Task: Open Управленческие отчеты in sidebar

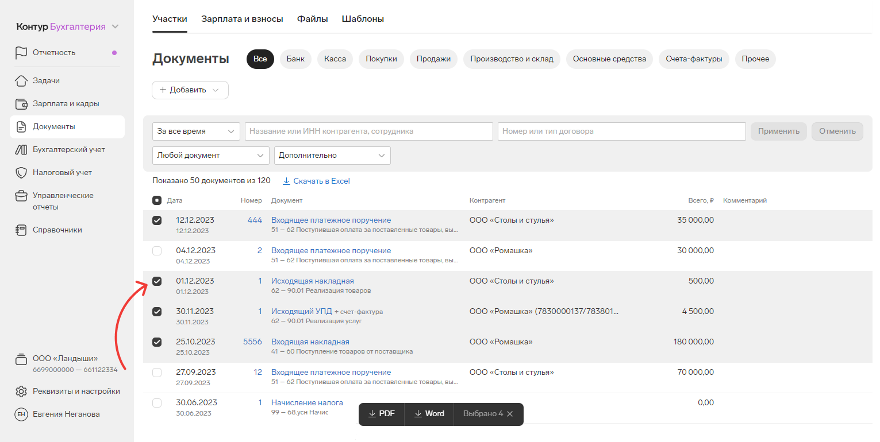Action: click(63, 201)
